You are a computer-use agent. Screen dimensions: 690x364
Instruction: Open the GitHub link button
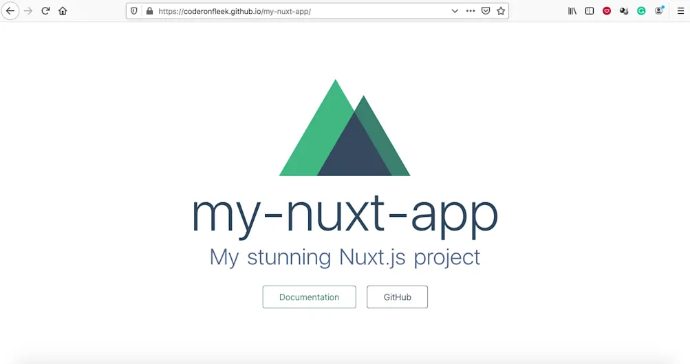click(x=398, y=297)
